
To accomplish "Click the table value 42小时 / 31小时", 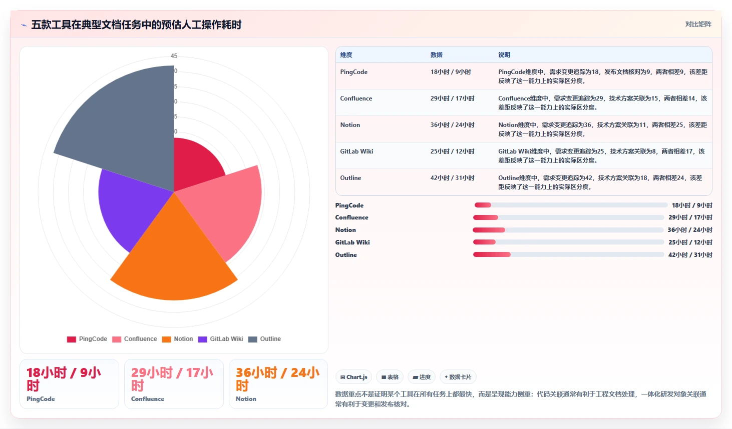I will click(x=452, y=178).
